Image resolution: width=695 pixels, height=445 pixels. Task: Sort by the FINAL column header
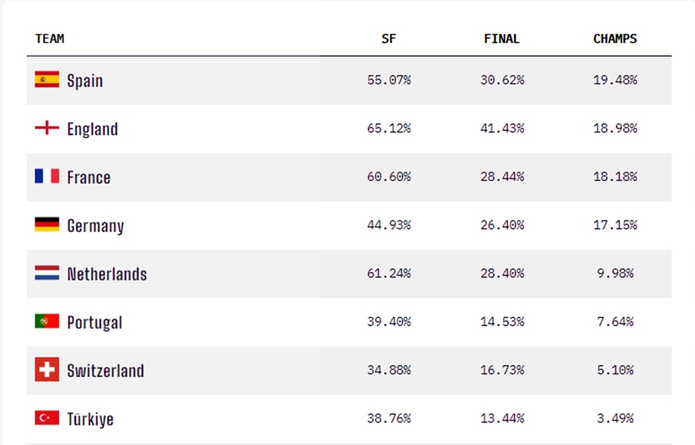[x=502, y=39]
